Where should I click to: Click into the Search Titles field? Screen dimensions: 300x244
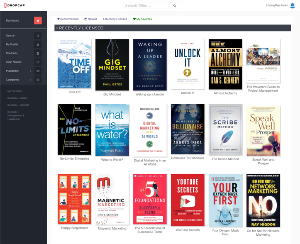pyautogui.click(x=146, y=5)
